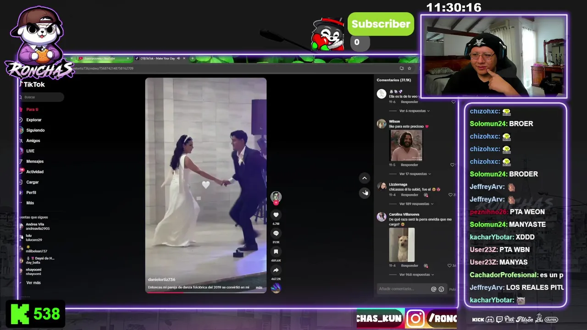The image size is (587, 330).
Task: Open 'Explorar' in sidebar
Action: pos(33,120)
